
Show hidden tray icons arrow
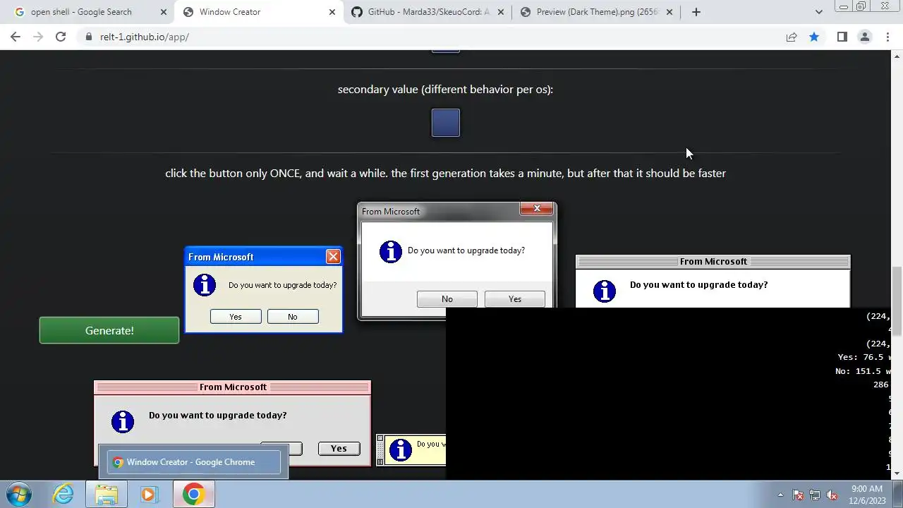point(780,495)
